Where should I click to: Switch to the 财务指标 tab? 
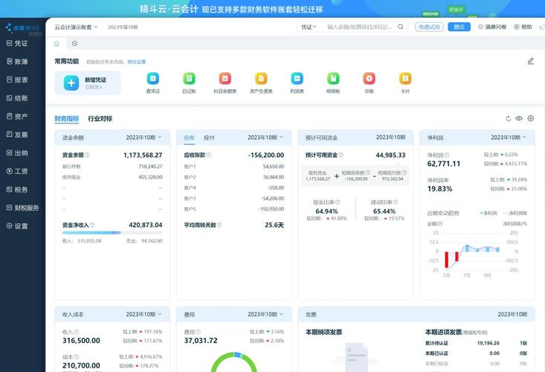pos(67,118)
